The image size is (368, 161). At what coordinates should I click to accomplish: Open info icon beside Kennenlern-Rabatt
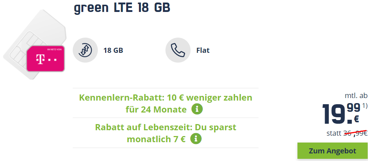click(197, 109)
